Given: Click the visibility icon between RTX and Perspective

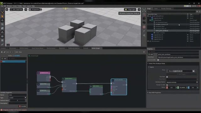Looking at the screenshot, I should 26,9.
